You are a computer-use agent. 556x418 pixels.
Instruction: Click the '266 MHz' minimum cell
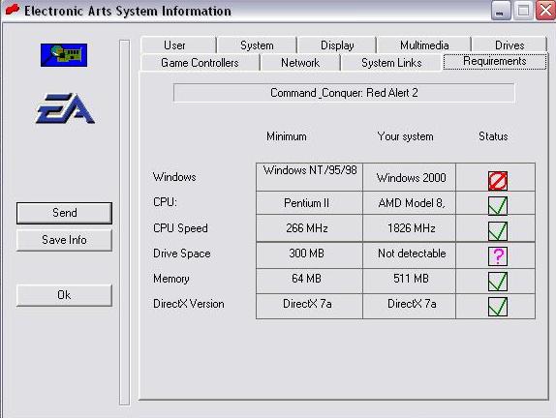tap(310, 228)
